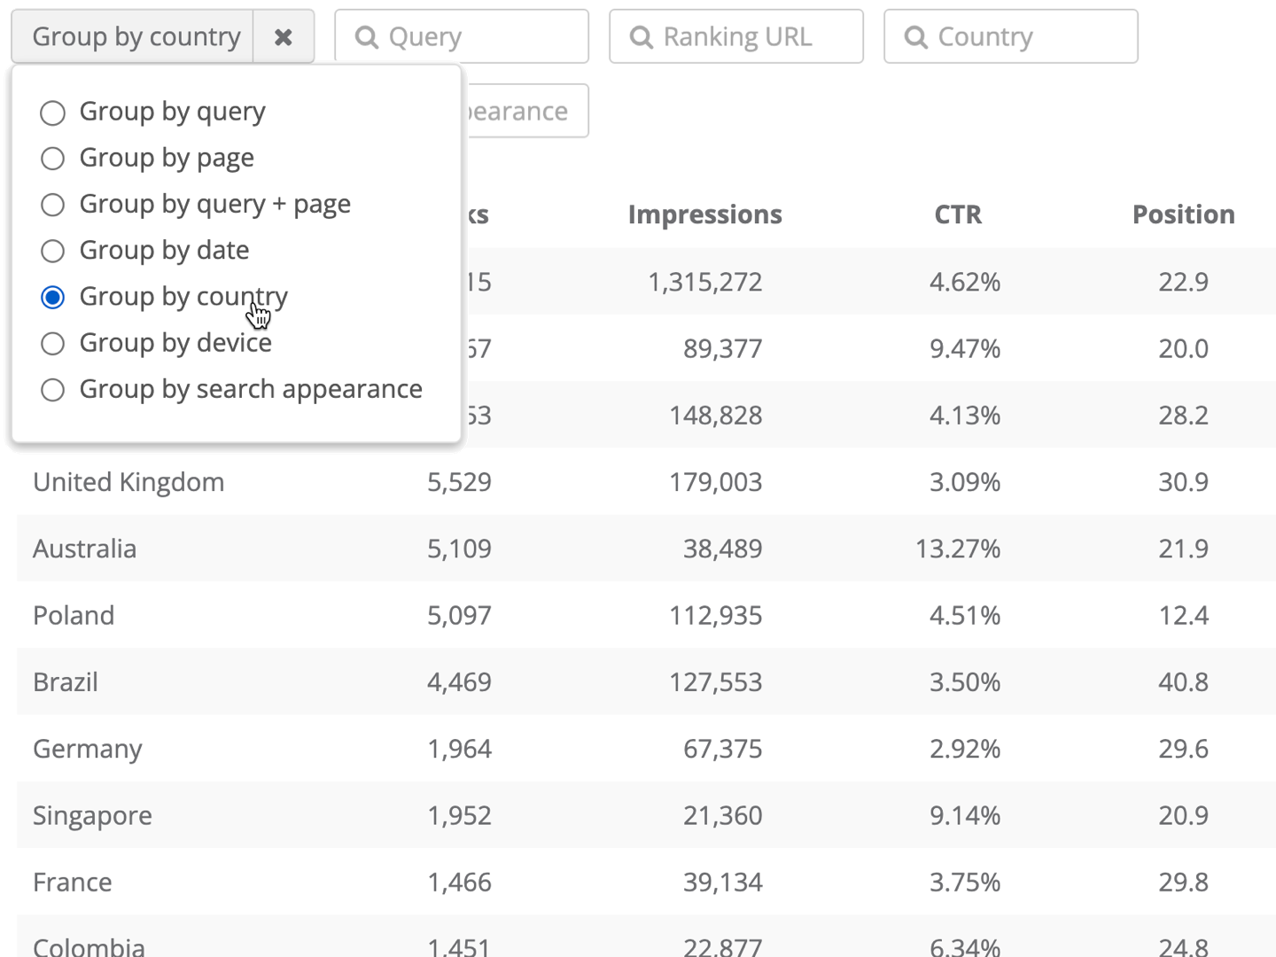The image size is (1276, 957).
Task: Click the 22.9 position value
Action: point(1184,282)
